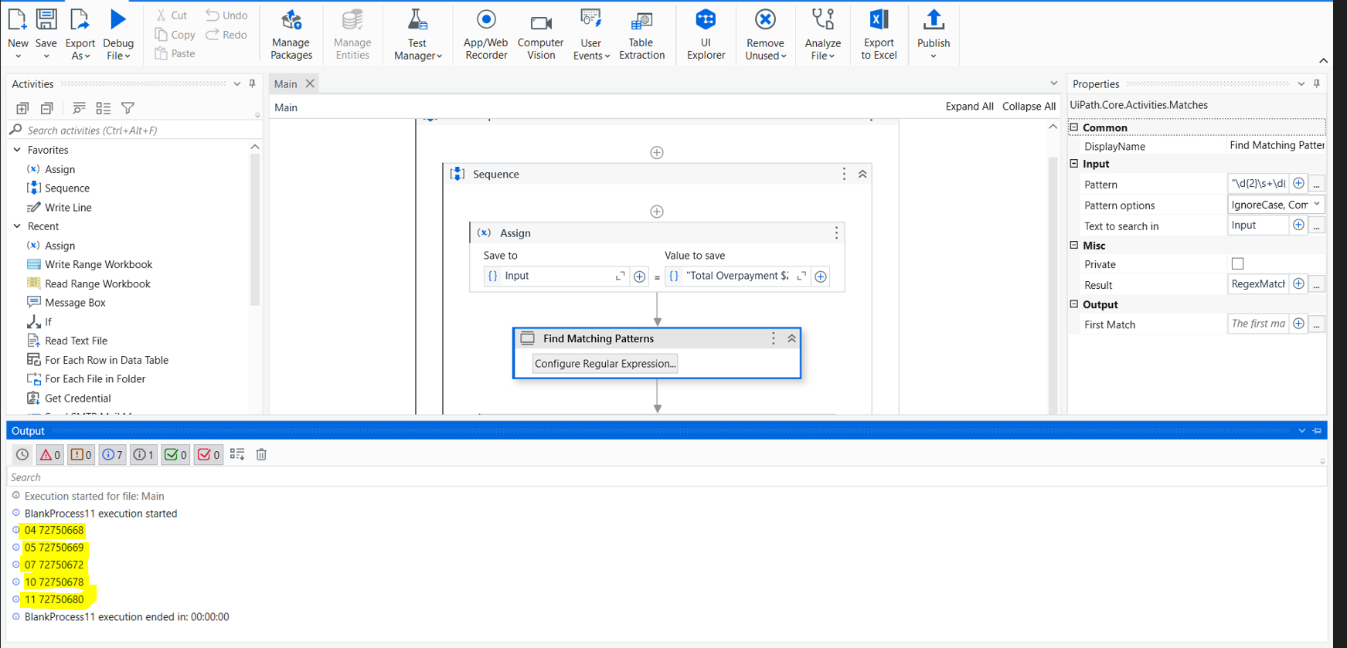Viewport: 1347px width, 648px height.
Task: Undo the last action
Action: [x=226, y=15]
